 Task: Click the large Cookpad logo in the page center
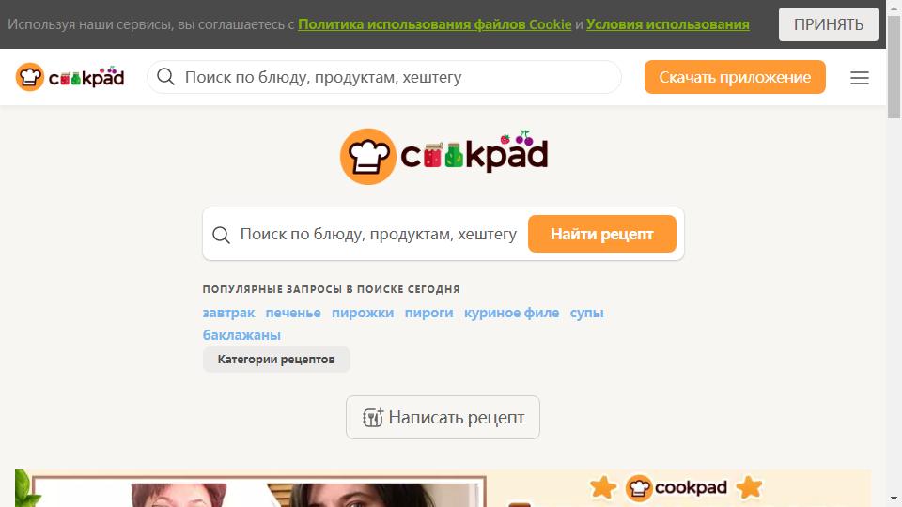tap(443, 156)
